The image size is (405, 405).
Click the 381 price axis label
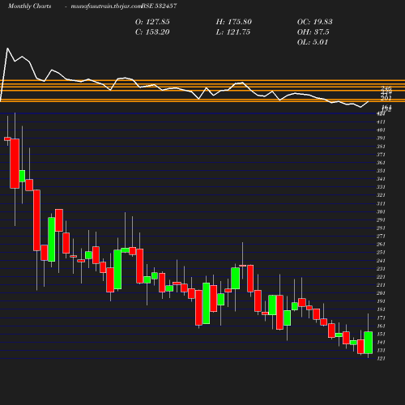point(381,147)
